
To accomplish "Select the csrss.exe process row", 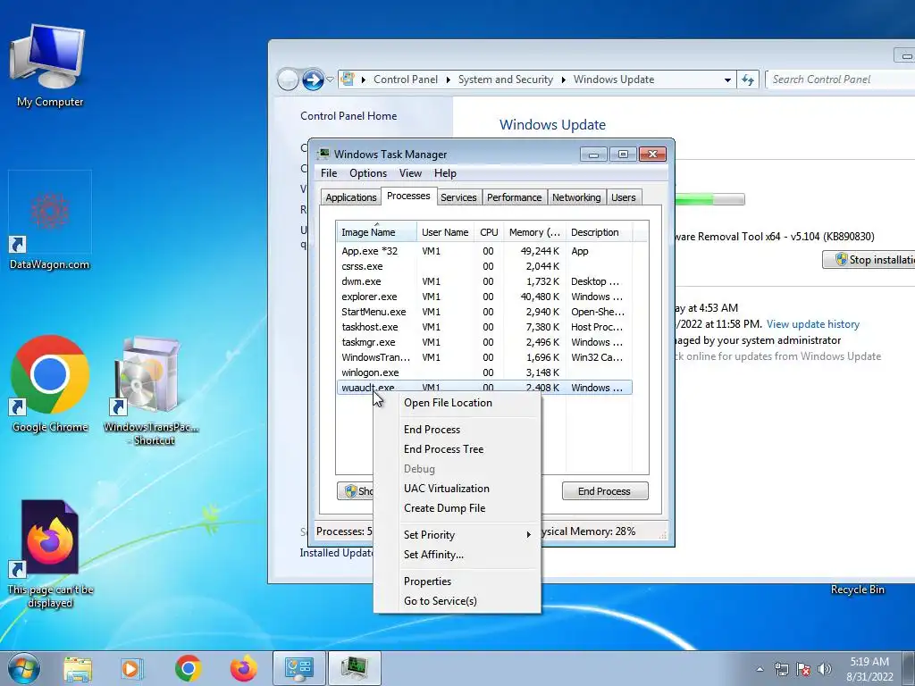I will point(484,266).
